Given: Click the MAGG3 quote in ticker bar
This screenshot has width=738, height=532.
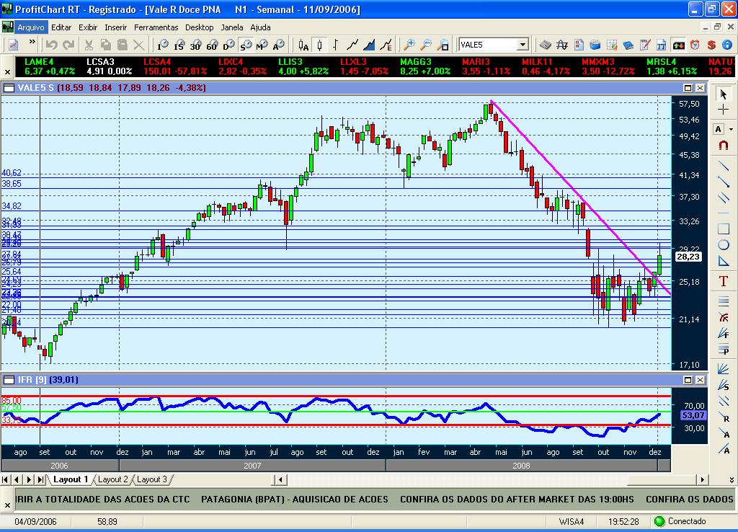Looking at the screenshot, I should coord(425,66).
